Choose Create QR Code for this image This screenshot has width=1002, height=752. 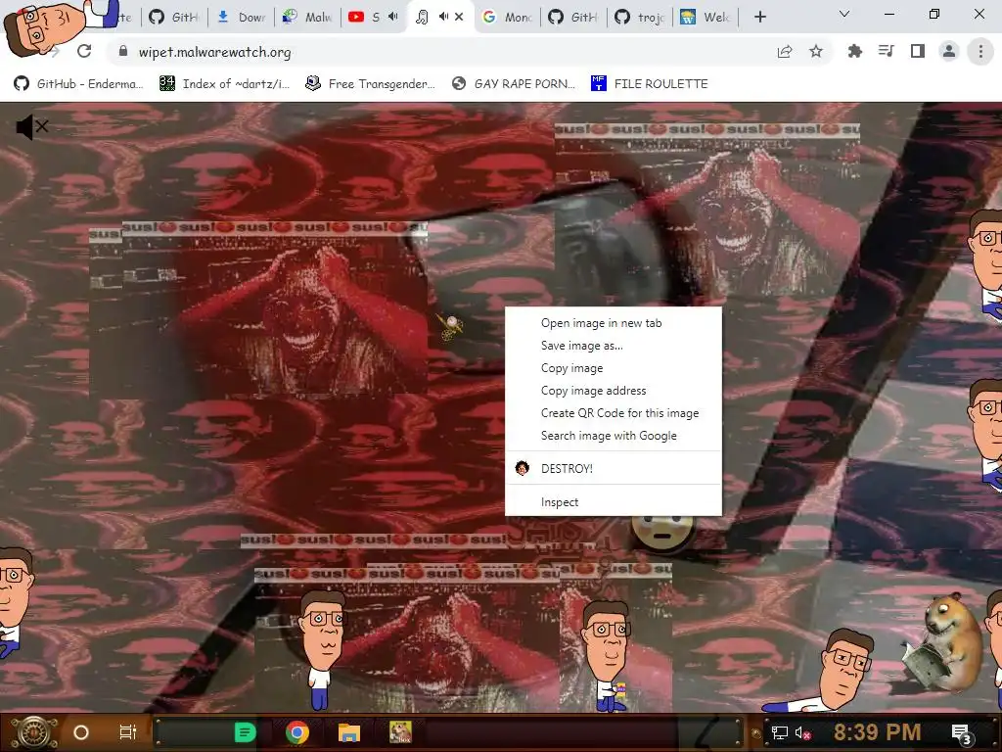614,413
